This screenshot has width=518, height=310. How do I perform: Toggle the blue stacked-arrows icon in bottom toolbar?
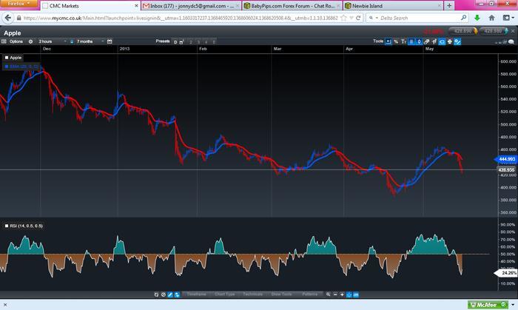177,294
